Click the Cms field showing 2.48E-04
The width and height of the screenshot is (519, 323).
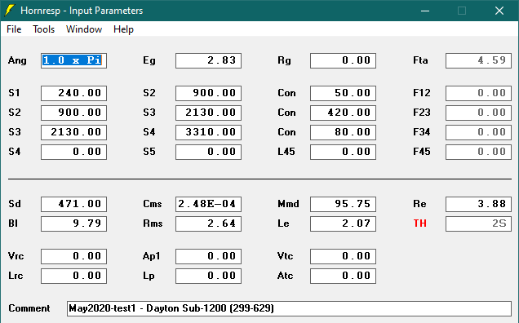209,204
